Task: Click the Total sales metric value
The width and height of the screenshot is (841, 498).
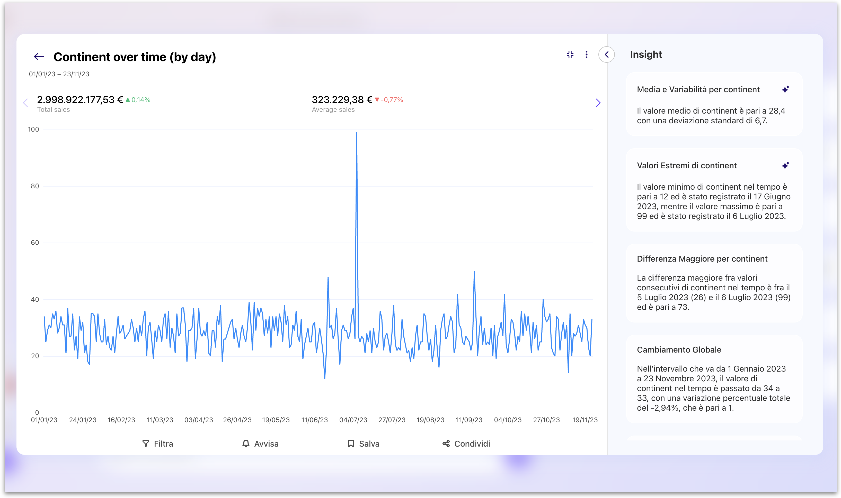Action: [80, 100]
